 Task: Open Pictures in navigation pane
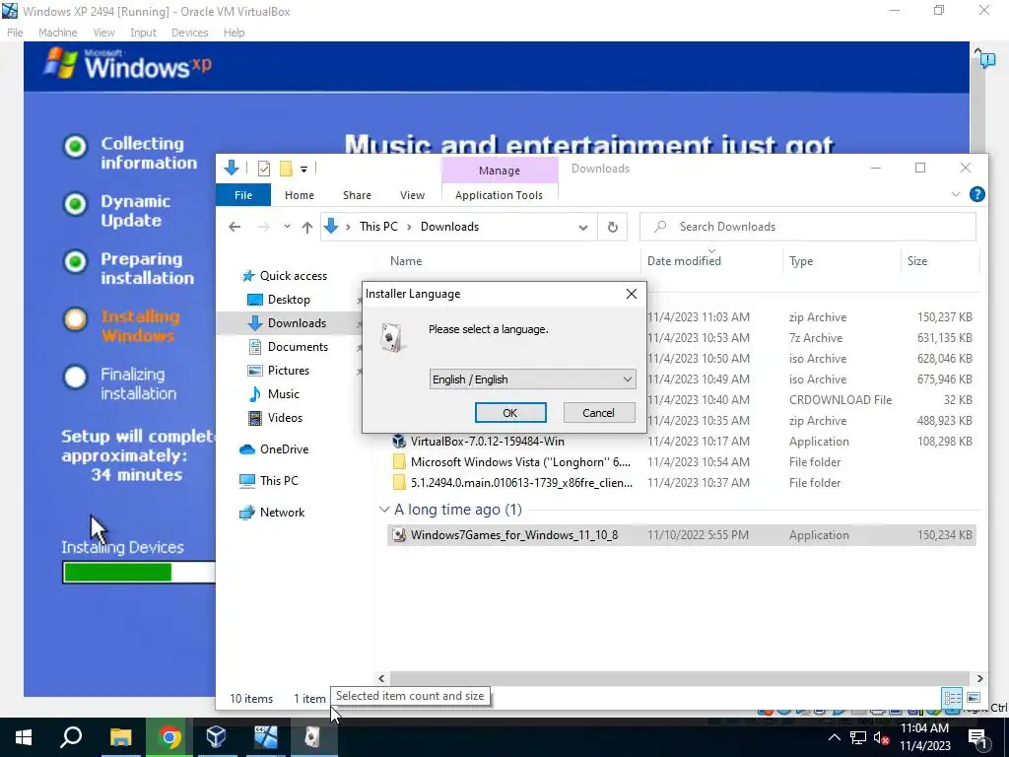289,371
